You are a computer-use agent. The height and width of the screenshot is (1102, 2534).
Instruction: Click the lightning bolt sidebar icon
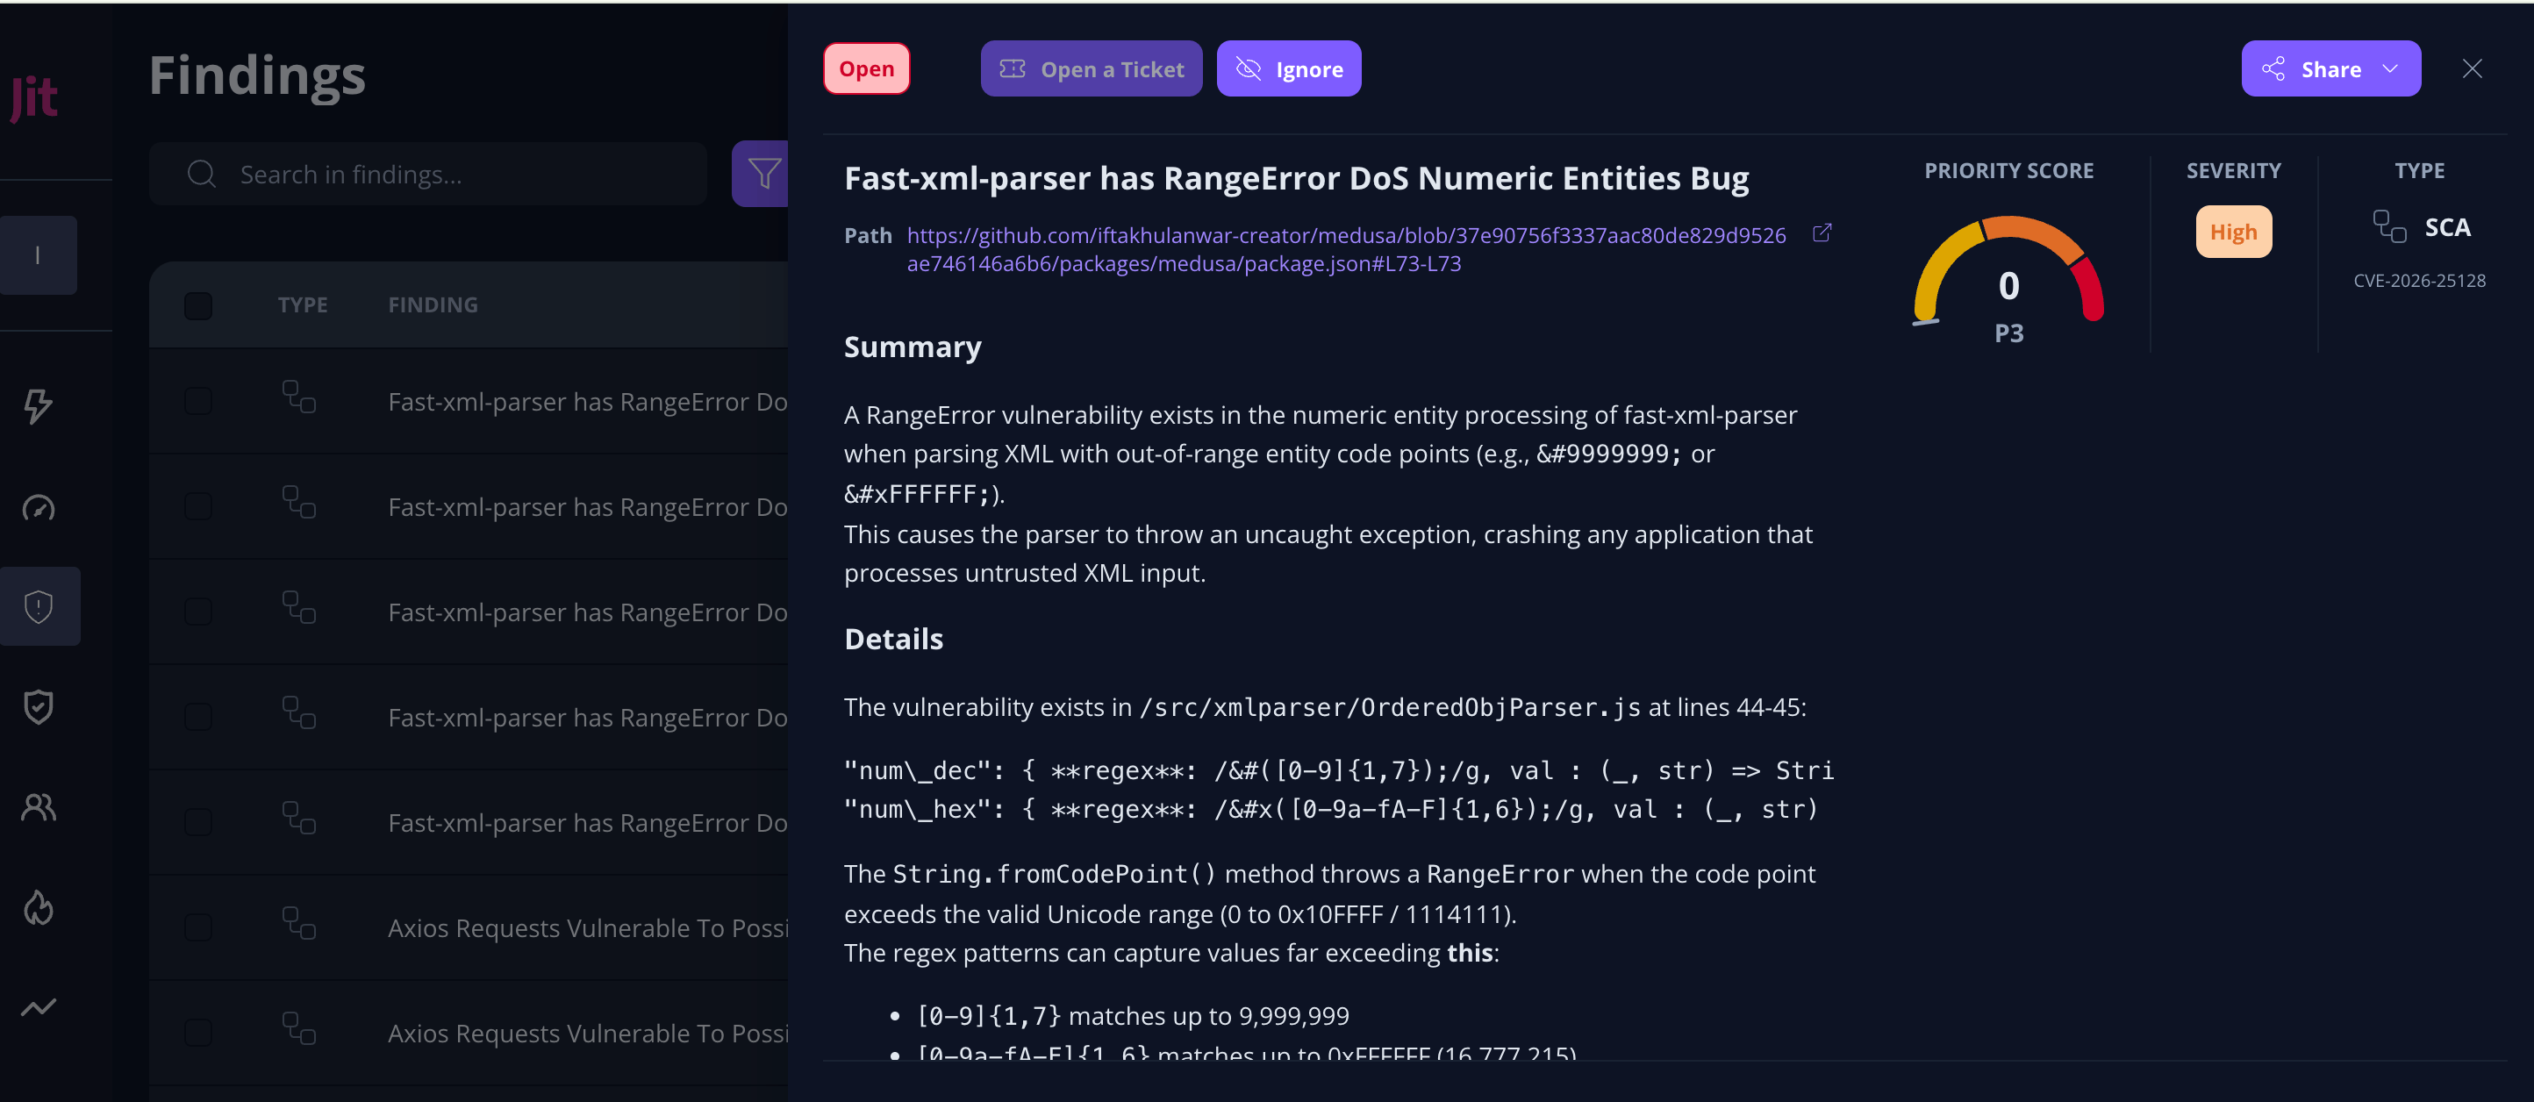(x=38, y=405)
